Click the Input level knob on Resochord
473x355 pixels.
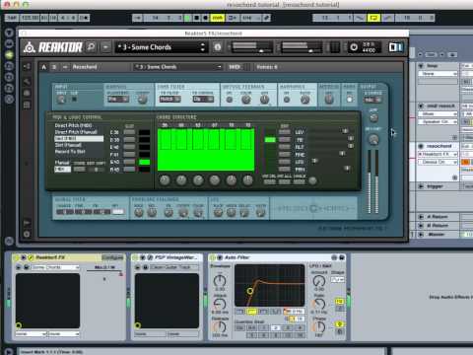tap(61, 100)
